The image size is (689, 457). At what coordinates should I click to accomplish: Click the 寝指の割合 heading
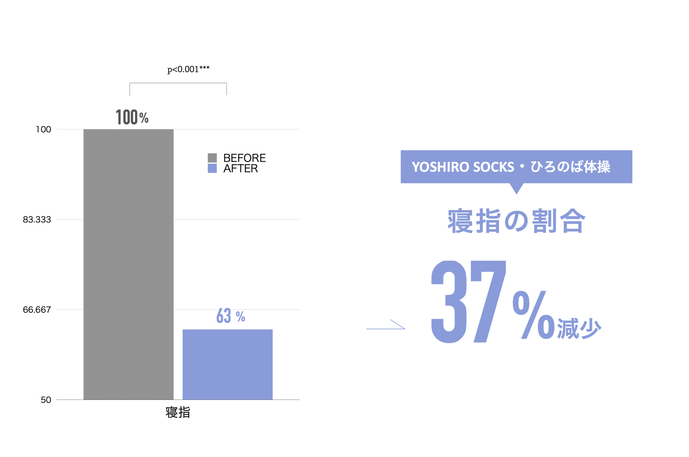pos(516,221)
